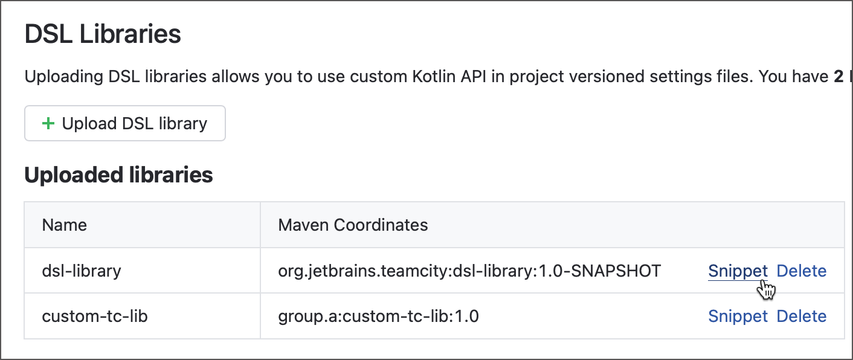Open the Snippet link for custom-tc-lib
The width and height of the screenshot is (853, 360).
[738, 316]
